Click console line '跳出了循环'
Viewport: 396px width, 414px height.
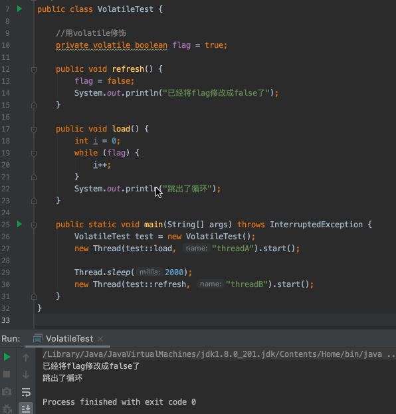click(62, 378)
